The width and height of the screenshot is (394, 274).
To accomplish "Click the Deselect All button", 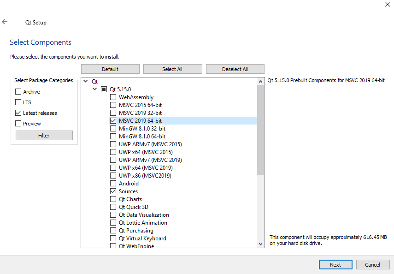I will pyautogui.click(x=235, y=69).
